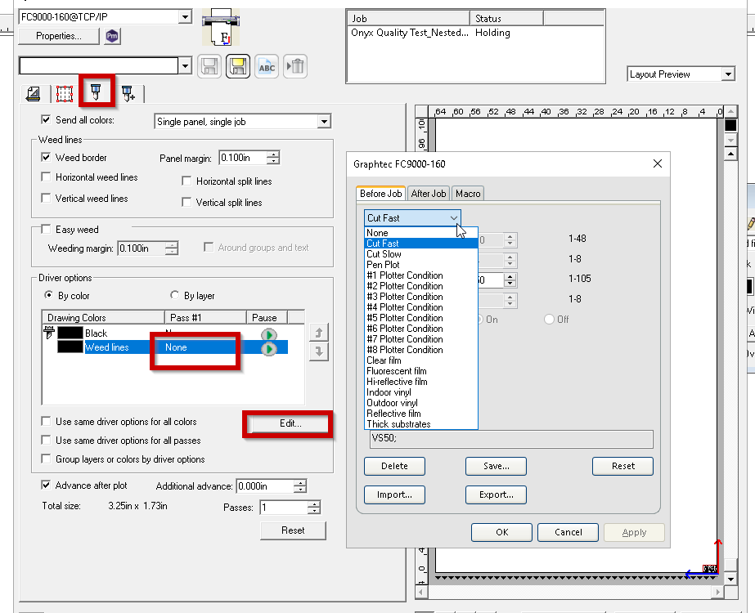Open the Options tab with knife icon

[96, 92]
